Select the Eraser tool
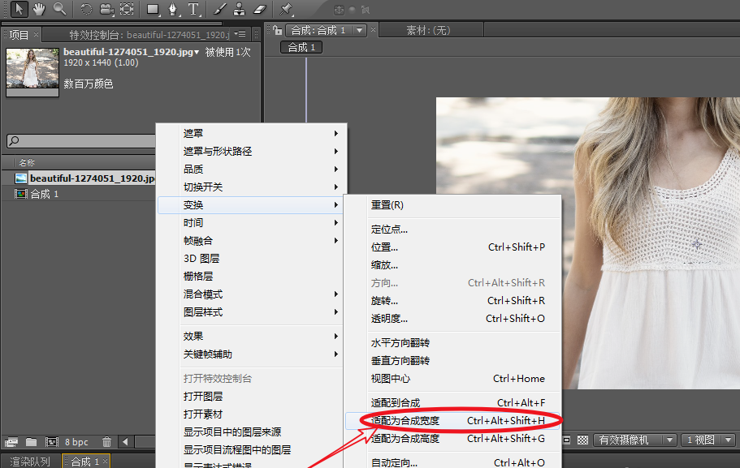This screenshot has height=468, width=740. pyautogui.click(x=260, y=9)
